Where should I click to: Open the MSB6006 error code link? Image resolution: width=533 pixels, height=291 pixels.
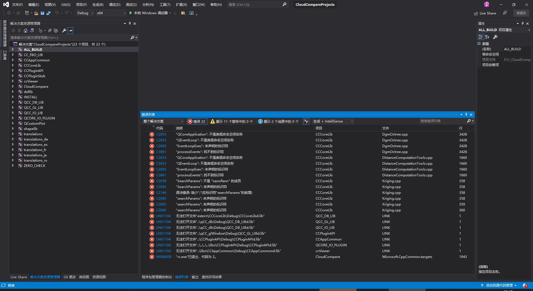pos(164,257)
